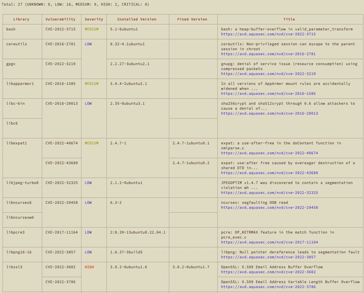Viewport: 364px width, 293px height.
Task: Click the CVE-2022-29458 vulnerability ID
Action: pyautogui.click(x=61, y=202)
